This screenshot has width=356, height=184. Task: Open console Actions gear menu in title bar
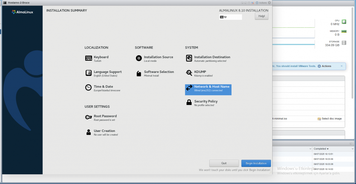point(261,3)
